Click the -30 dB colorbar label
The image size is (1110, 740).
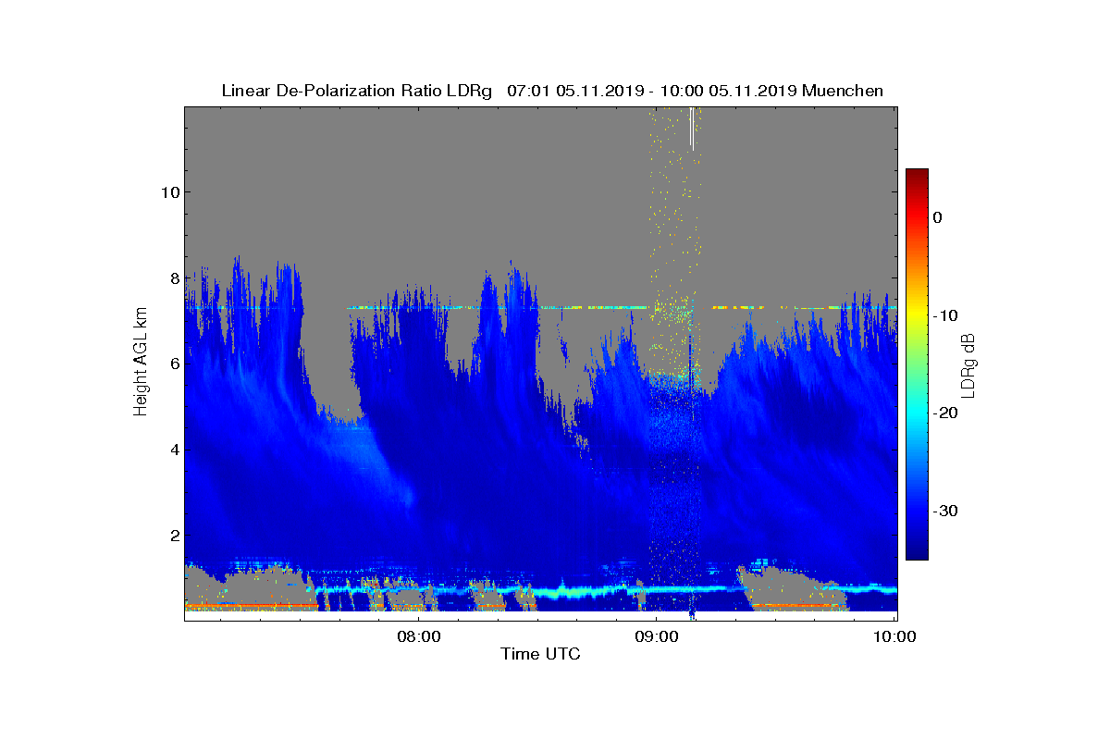click(x=944, y=511)
